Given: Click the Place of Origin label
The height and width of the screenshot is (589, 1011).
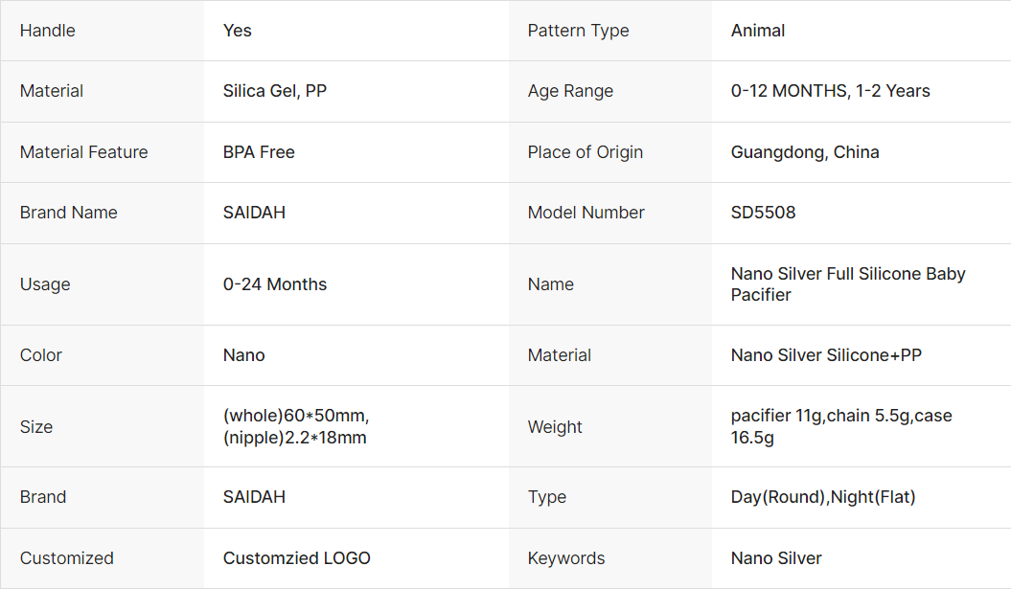Looking at the screenshot, I should click(x=585, y=152).
